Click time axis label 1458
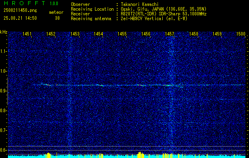This screenshot has width=249, height=158. (194, 34)
